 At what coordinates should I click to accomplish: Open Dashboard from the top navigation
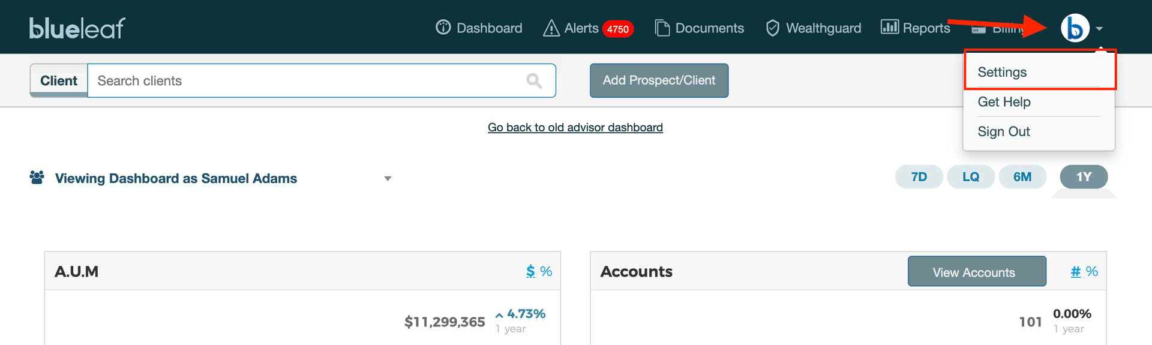[x=479, y=28]
